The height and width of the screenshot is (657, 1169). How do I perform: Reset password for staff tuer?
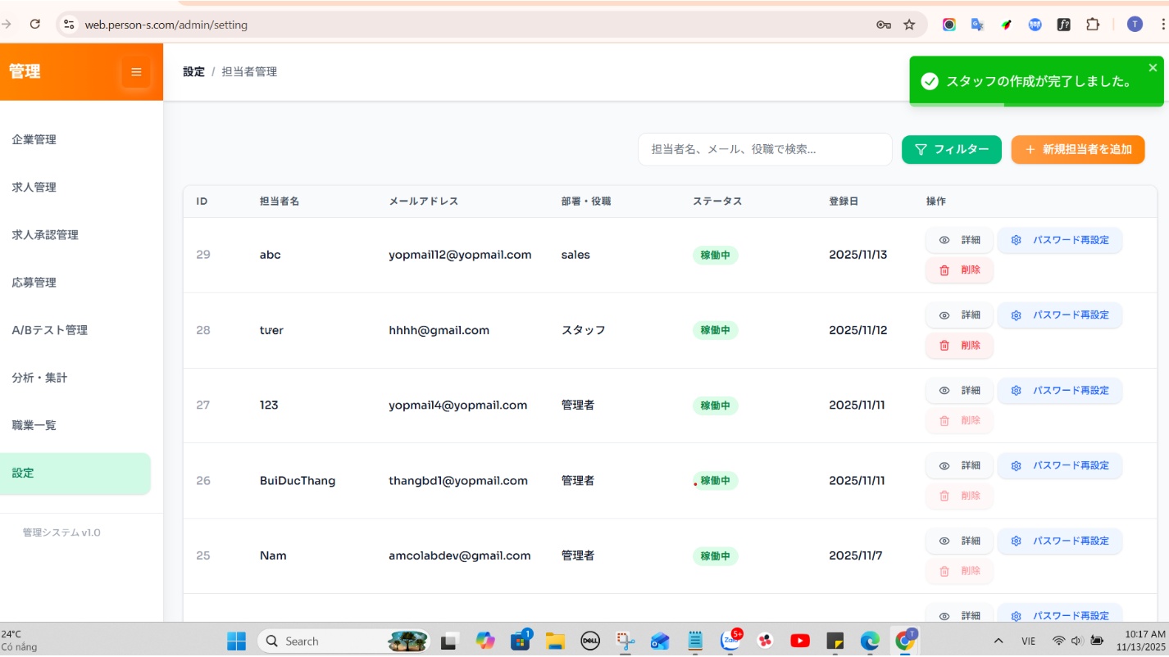pyautogui.click(x=1059, y=315)
